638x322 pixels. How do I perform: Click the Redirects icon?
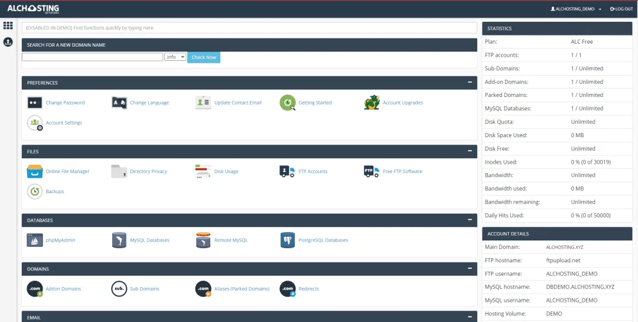coord(288,289)
